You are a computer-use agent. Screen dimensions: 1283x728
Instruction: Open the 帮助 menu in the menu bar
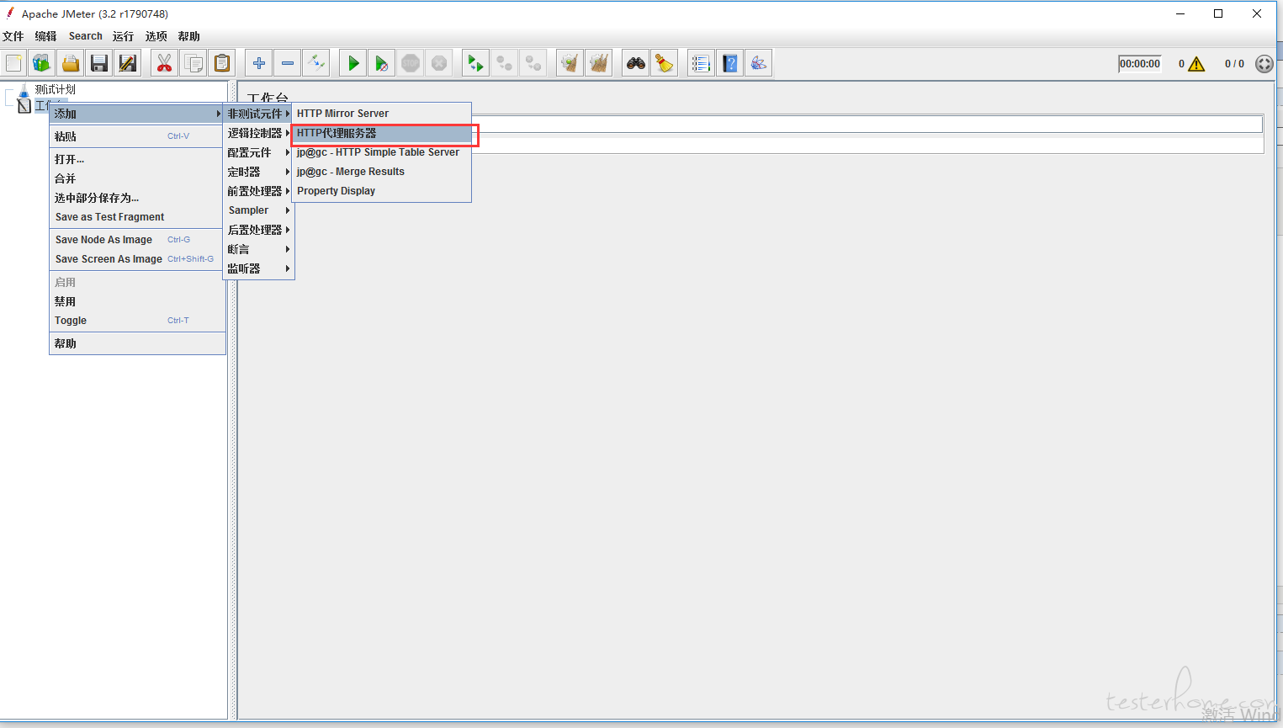pos(189,36)
